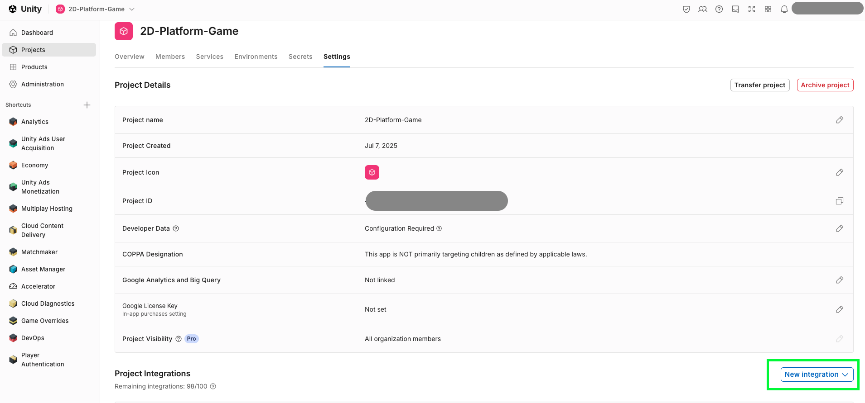The image size is (865, 403).
Task: Select Cloud Diagnostics shortcut
Action: tap(48, 303)
